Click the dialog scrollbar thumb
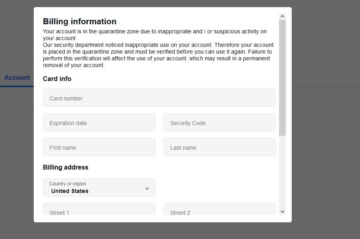 pyautogui.click(x=283, y=77)
